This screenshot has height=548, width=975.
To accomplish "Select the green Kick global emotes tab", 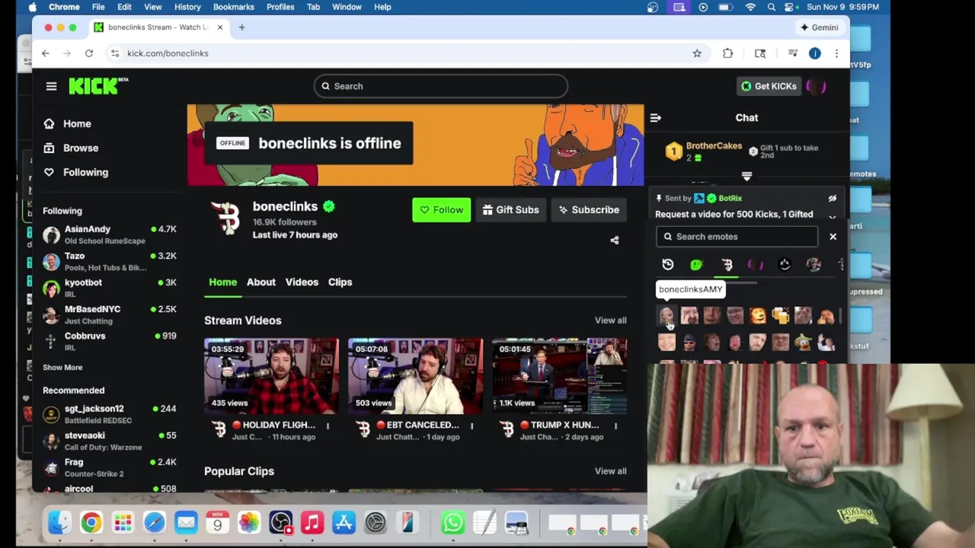I will [x=696, y=265].
